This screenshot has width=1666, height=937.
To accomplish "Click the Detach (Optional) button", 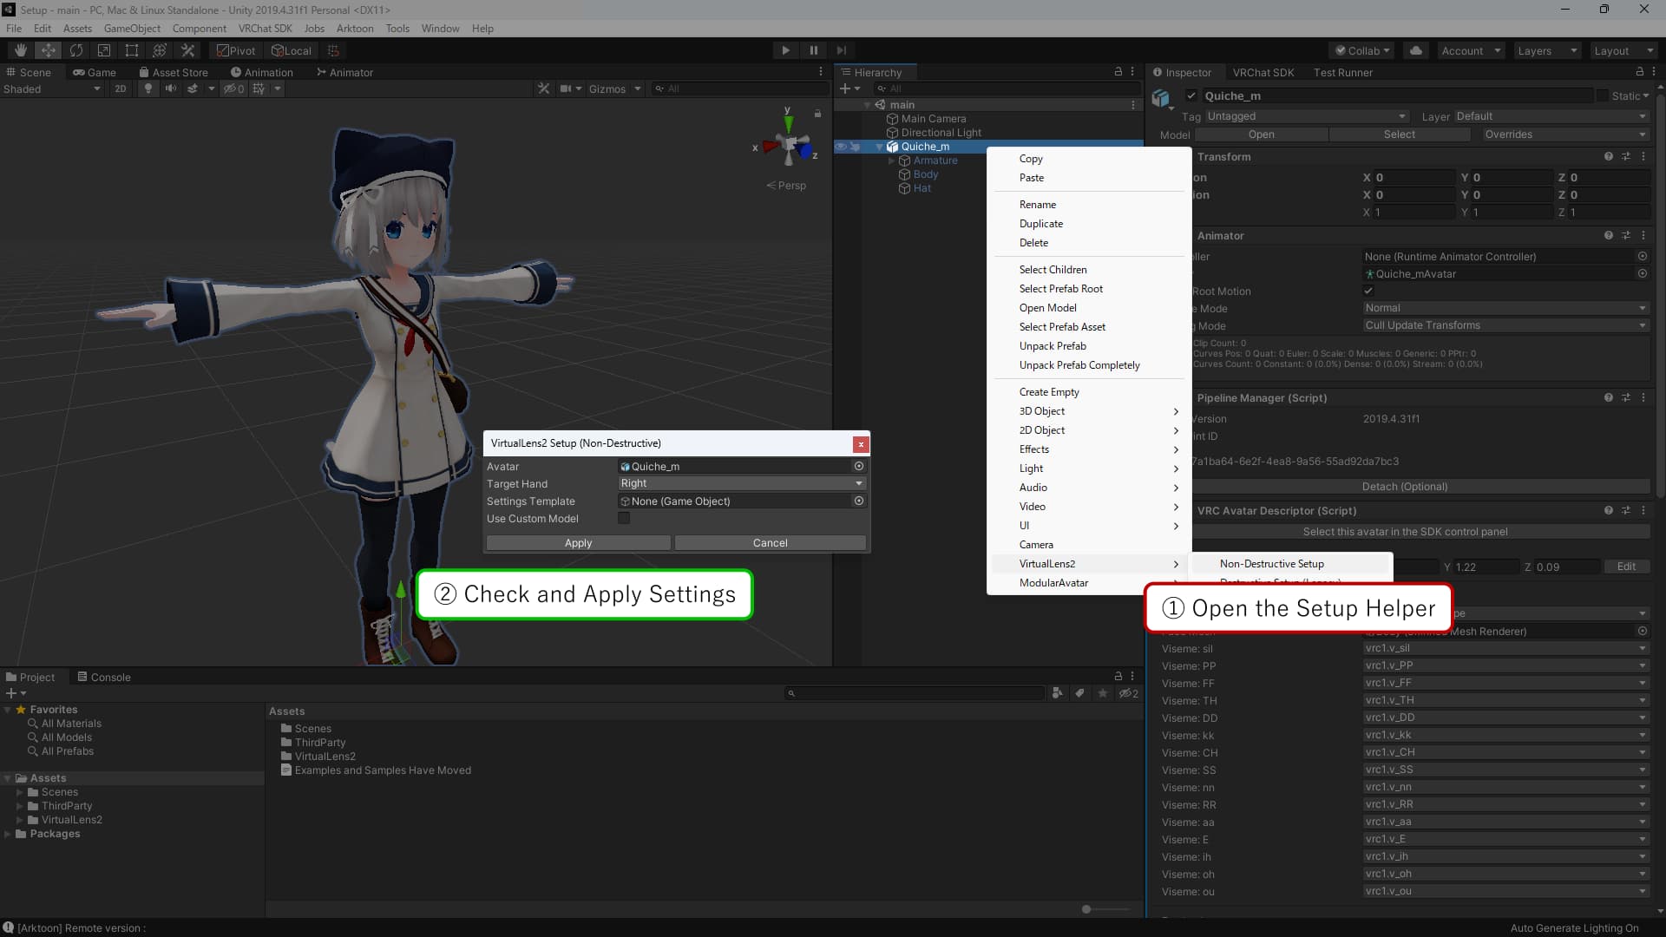I will tap(1404, 487).
